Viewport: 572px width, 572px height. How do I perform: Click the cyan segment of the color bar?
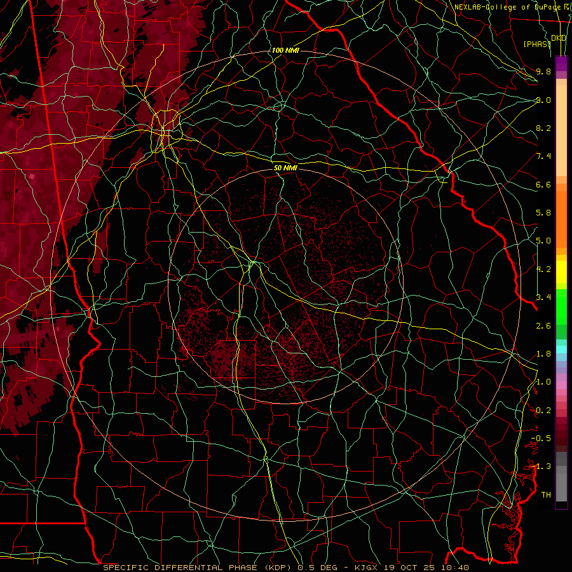coord(561,350)
